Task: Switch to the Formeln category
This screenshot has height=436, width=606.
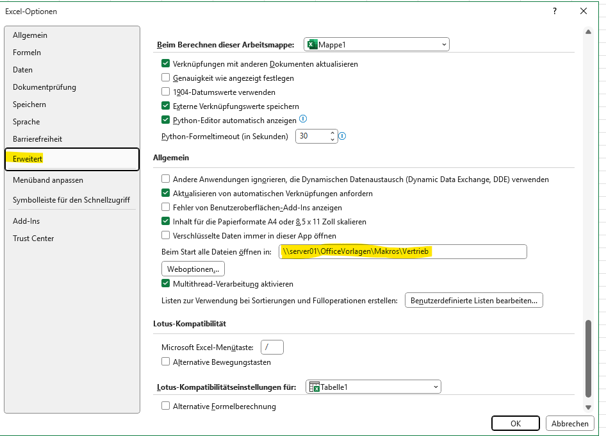Action: [72, 53]
